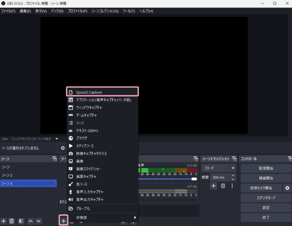This screenshot has width=292, height=226.
Task: Click the add scene plus icon
Action: coord(3,221)
